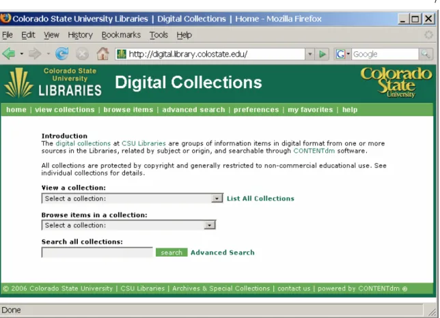Open browse items nav link
440x318 pixels.
click(128, 110)
